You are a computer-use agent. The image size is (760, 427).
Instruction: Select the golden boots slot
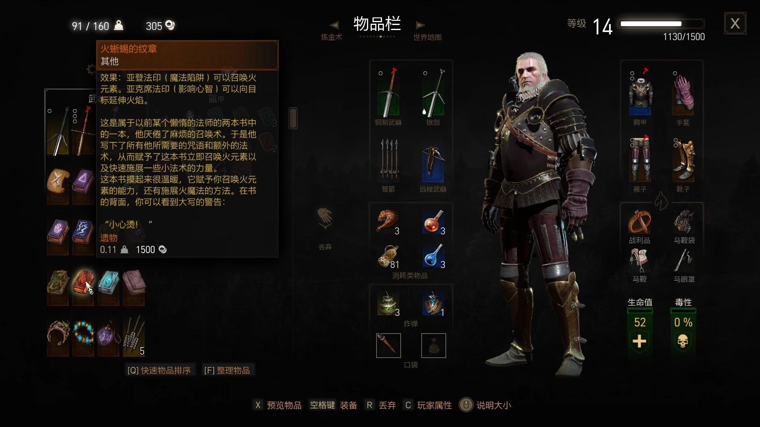[683, 159]
